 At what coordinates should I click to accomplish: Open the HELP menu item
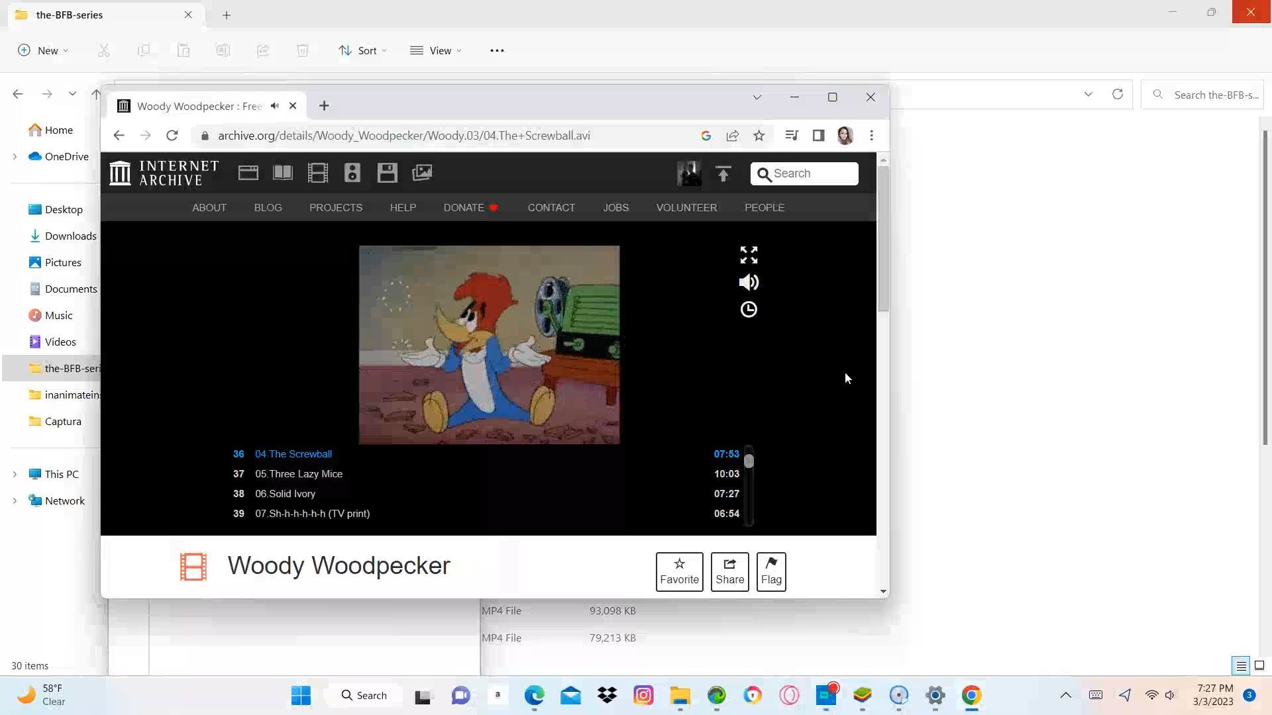pyautogui.click(x=403, y=208)
